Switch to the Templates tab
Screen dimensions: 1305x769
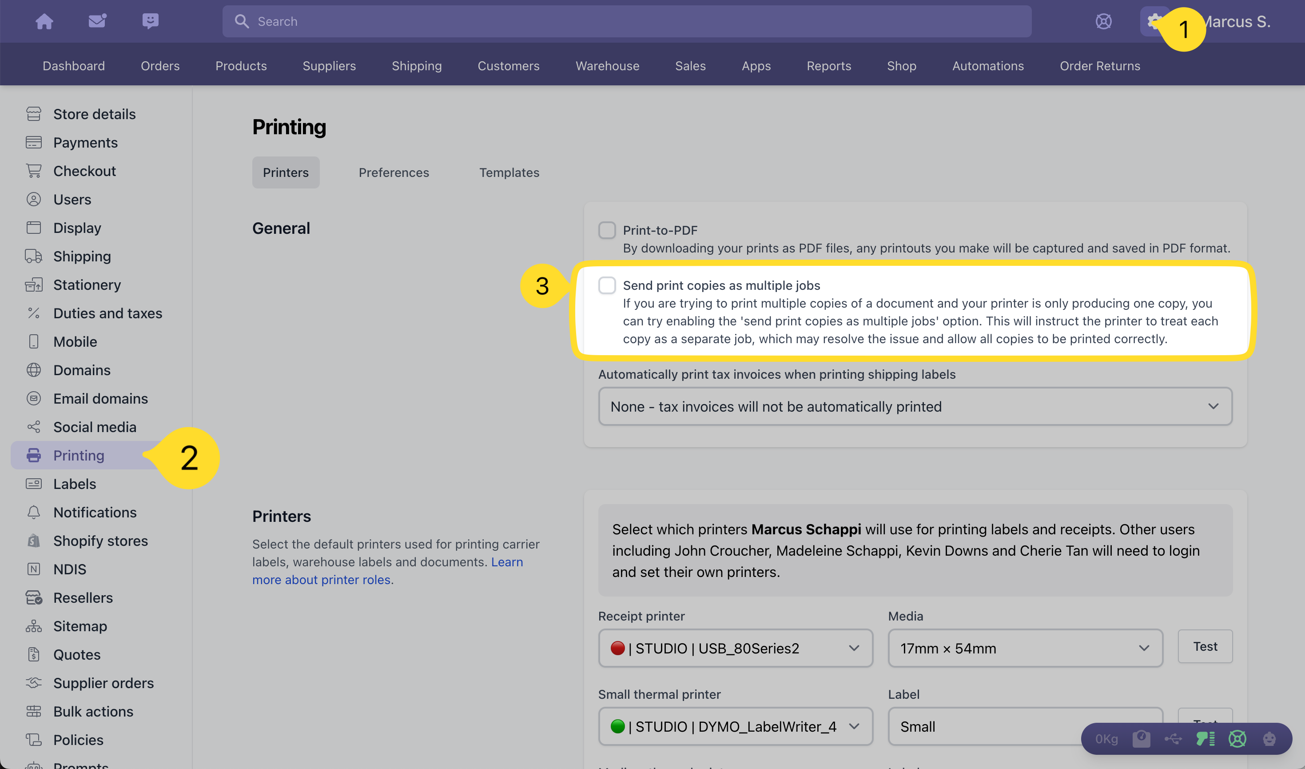[509, 172]
